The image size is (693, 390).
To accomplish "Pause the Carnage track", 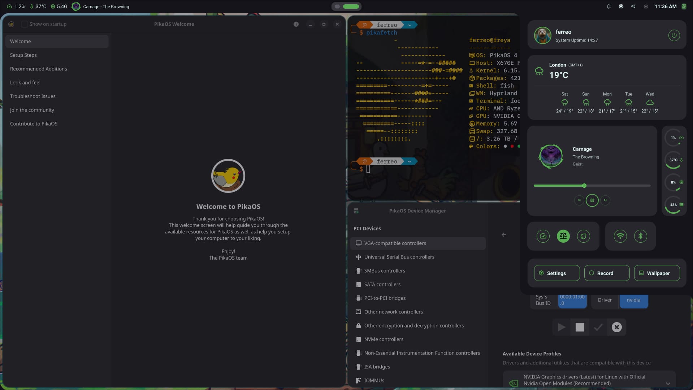I will 592,200.
